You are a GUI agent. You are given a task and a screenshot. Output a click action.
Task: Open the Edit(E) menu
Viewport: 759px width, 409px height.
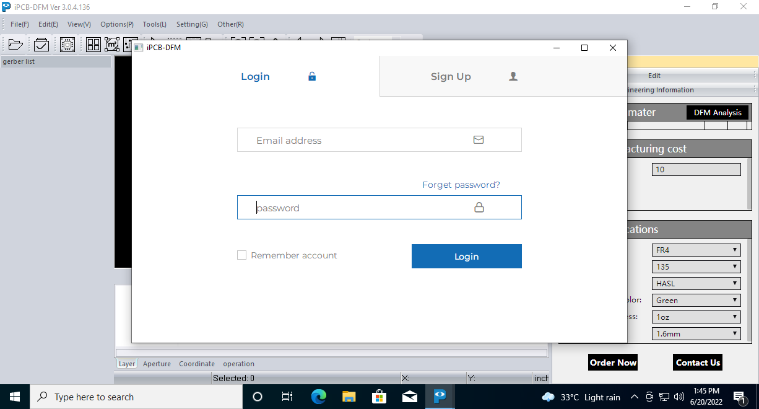[x=48, y=24]
